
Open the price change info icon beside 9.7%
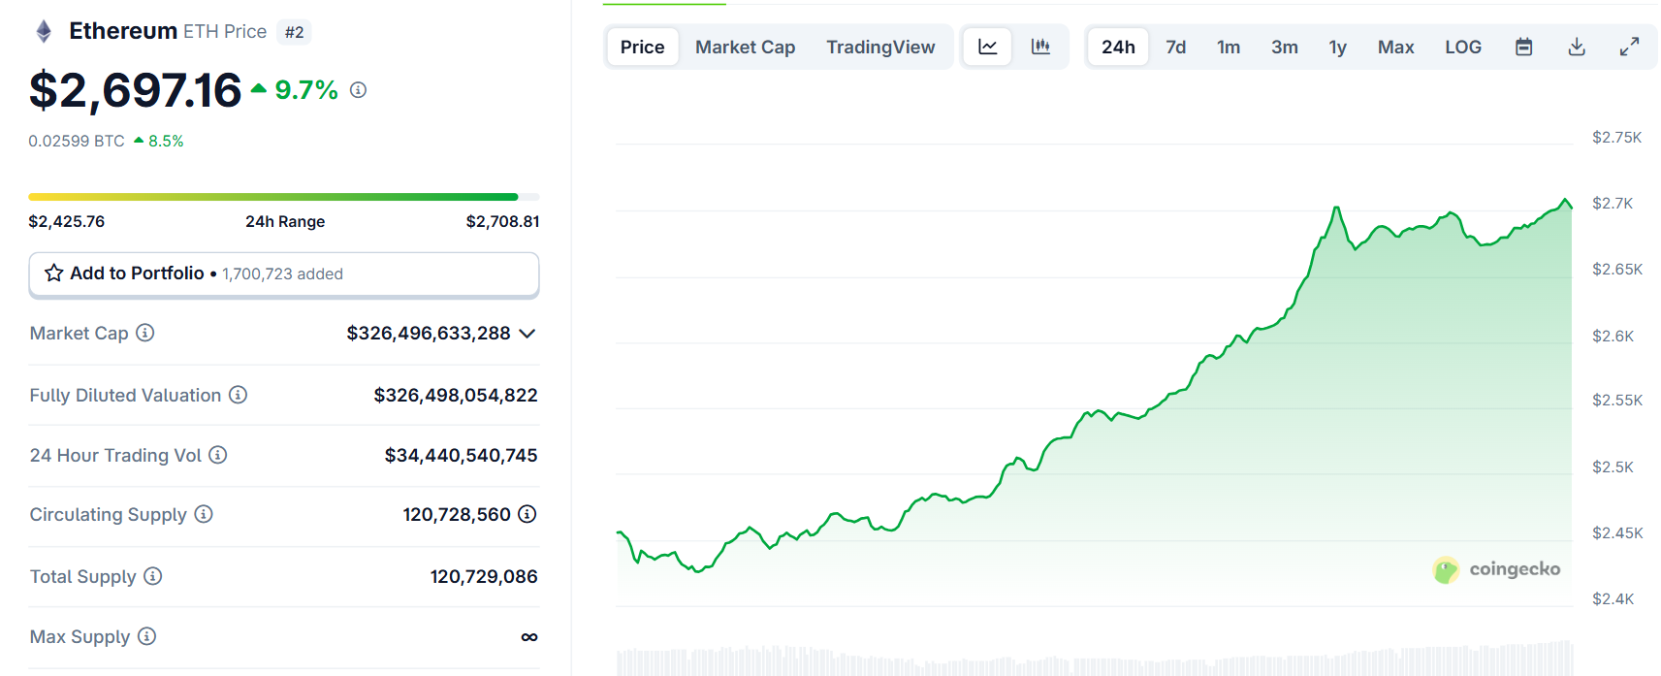click(x=358, y=90)
